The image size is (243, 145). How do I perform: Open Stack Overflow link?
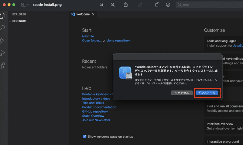(x=93, y=116)
